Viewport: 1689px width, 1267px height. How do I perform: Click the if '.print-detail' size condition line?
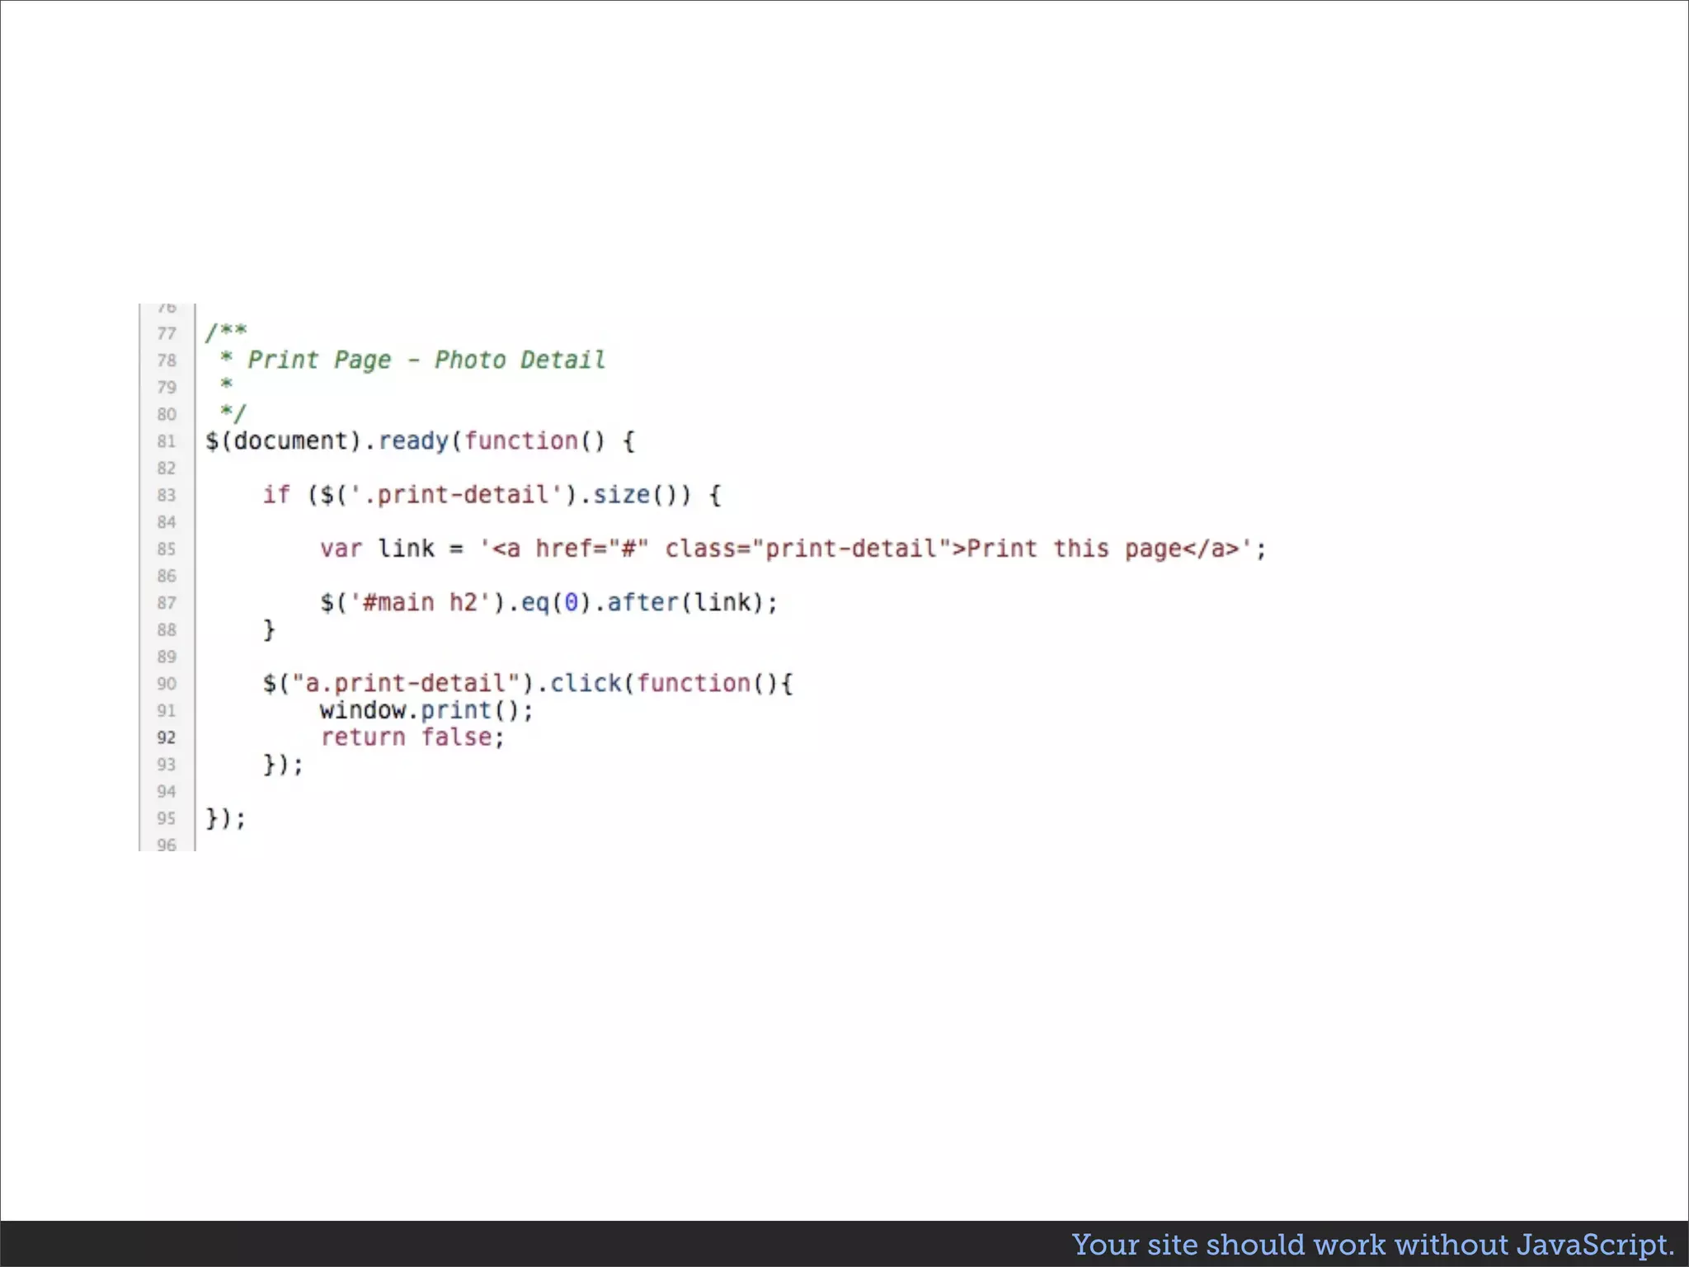pos(492,495)
